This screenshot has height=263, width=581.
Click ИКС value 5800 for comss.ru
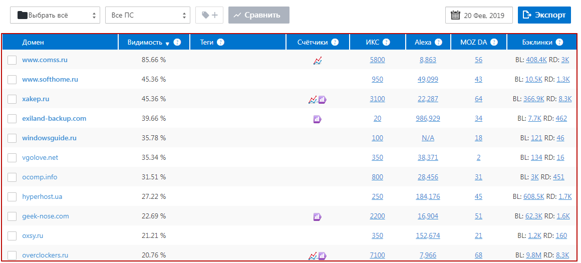(377, 60)
